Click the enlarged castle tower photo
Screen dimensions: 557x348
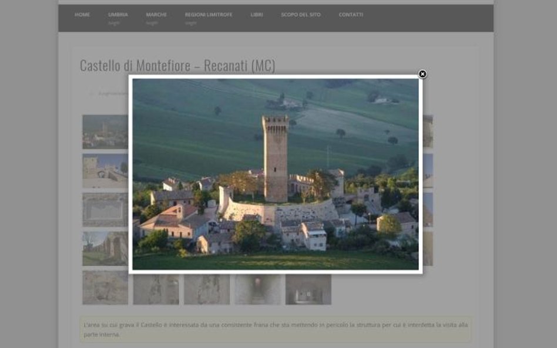pyautogui.click(x=276, y=174)
